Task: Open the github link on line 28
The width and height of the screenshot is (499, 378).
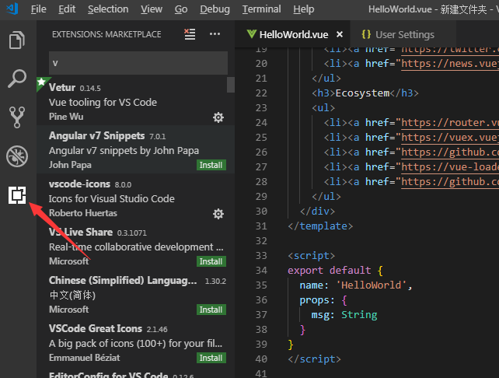Action: tap(450, 182)
